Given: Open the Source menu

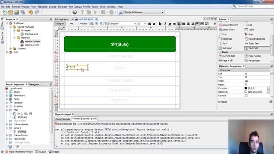Looking at the screenshot, I should [53, 7].
